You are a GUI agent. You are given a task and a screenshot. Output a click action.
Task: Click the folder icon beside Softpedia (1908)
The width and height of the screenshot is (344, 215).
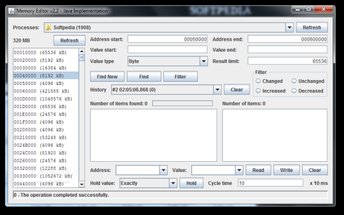48,27
